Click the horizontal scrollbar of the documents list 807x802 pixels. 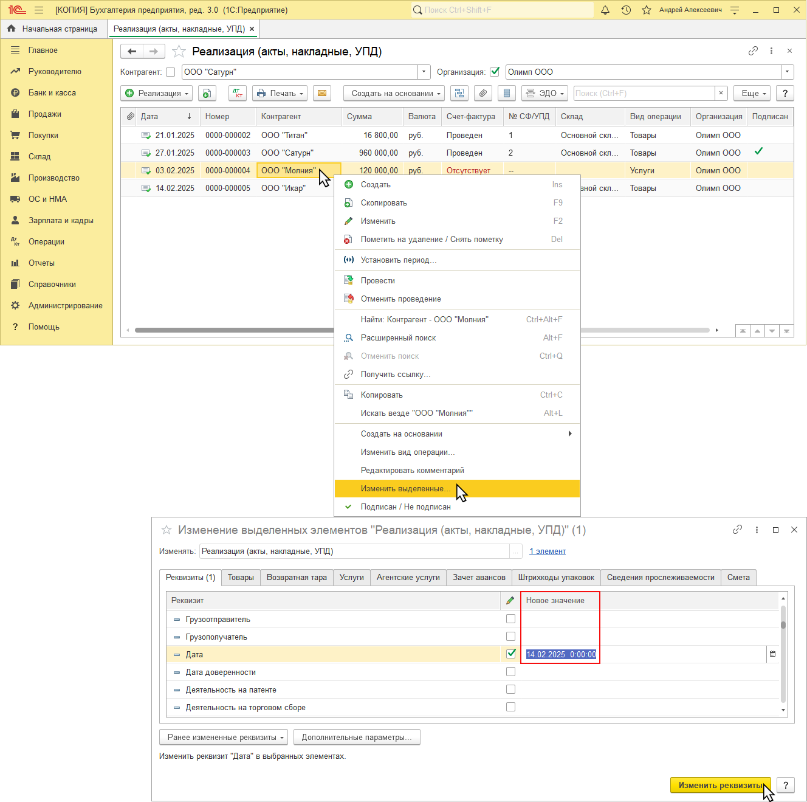click(422, 330)
